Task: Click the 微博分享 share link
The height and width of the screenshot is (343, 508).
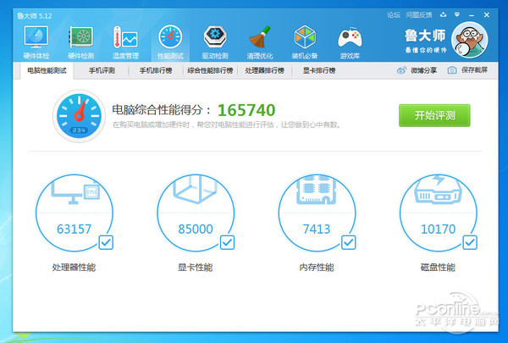Action: coord(420,70)
